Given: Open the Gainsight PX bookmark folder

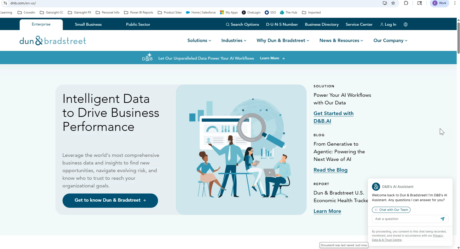Looking at the screenshot, I should click(79, 12).
